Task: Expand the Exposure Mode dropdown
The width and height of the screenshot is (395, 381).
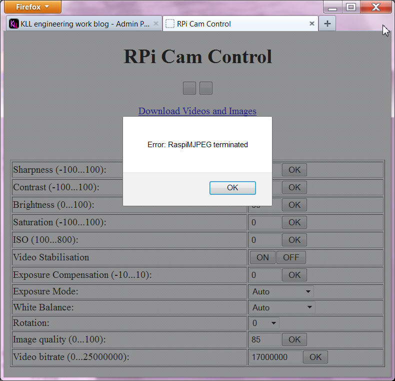Action: tap(281, 291)
